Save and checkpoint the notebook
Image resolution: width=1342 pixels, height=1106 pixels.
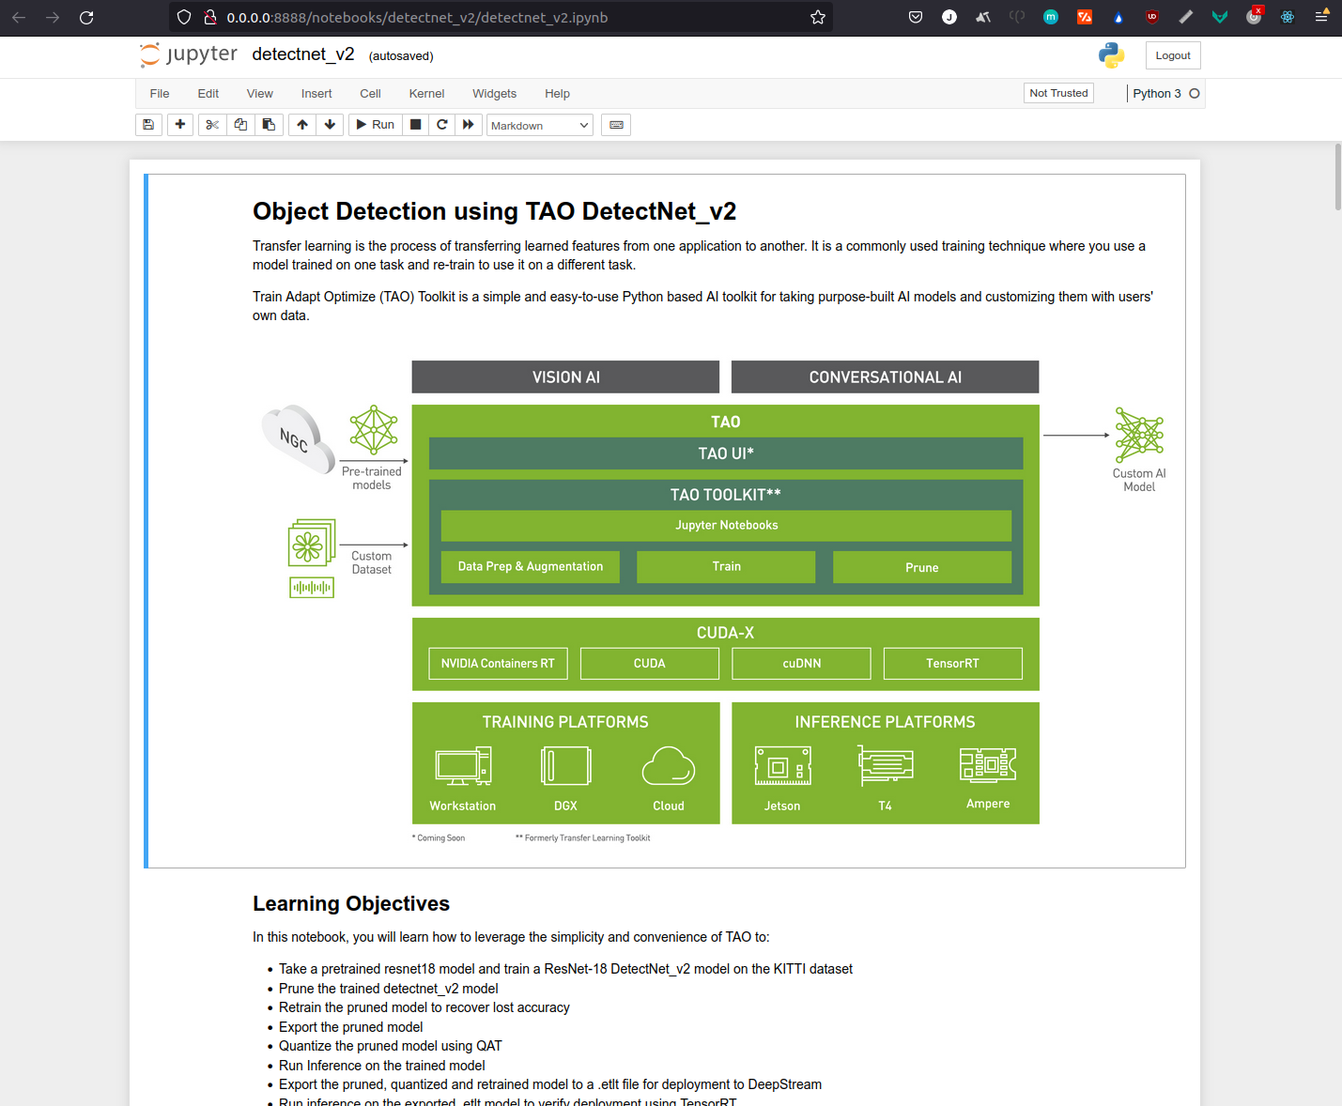(x=148, y=125)
